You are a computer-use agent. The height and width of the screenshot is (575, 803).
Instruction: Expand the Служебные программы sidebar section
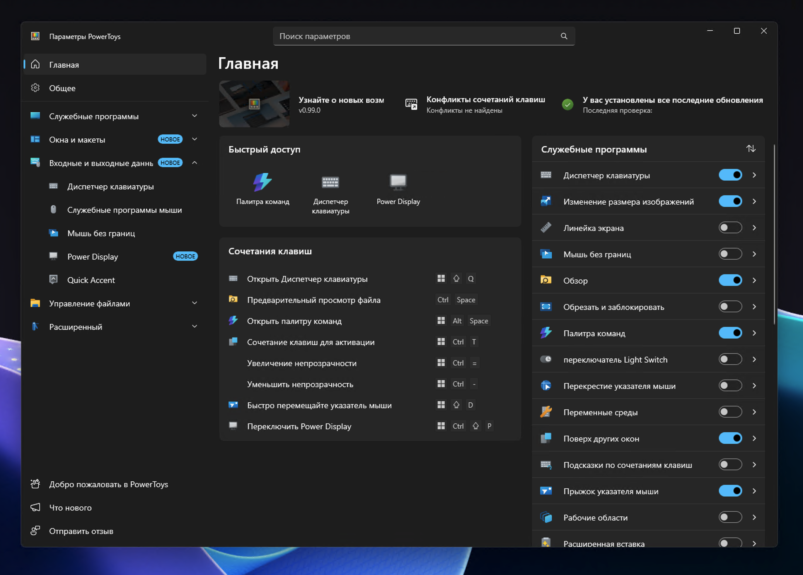pos(194,116)
